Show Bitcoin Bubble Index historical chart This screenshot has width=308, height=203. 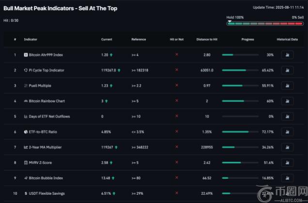tap(287, 178)
